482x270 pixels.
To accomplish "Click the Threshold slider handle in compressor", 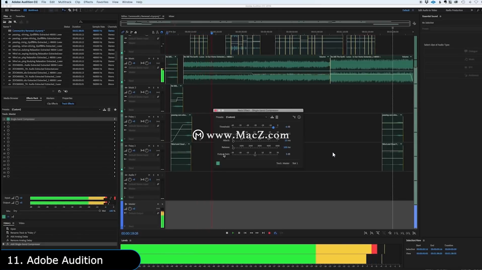I will pos(273,127).
